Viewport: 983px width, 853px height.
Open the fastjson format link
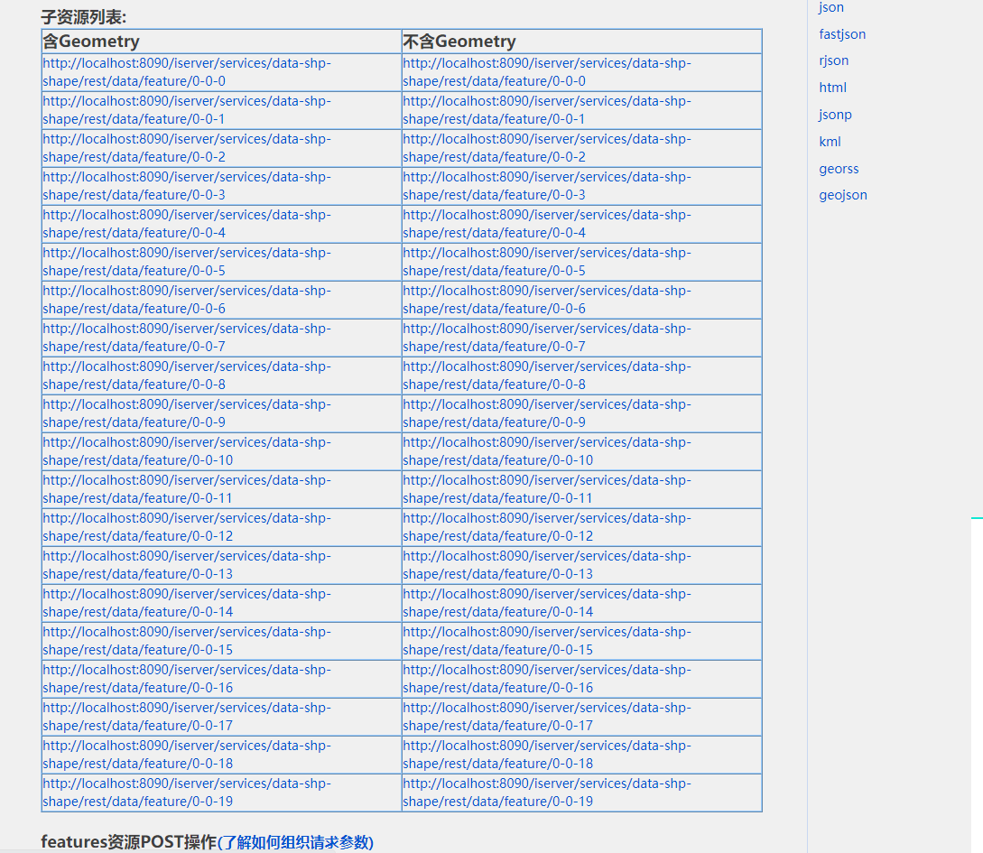tap(842, 34)
